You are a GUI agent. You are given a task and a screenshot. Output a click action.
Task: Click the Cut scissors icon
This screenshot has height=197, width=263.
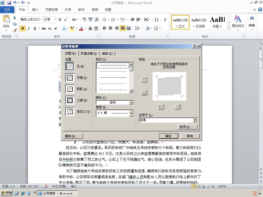[x=15, y=17]
